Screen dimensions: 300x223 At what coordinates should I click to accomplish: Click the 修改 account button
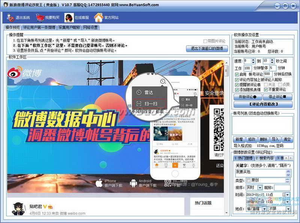coord(252,139)
